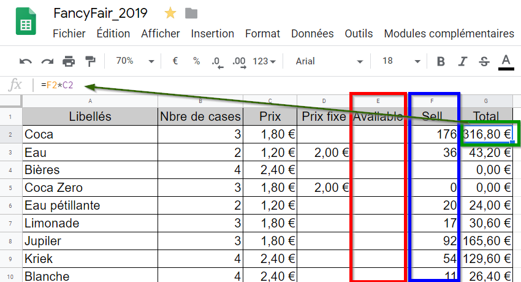Open the Fichier menu

(x=69, y=34)
